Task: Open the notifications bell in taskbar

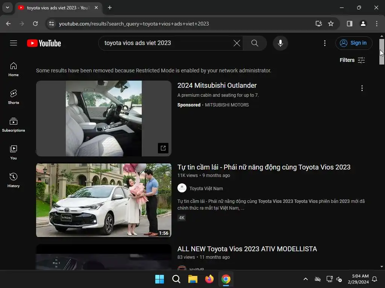Action: pos(375,279)
